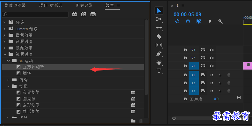Expand the 视频效果 folder
This screenshot has height=126, width=252.
coord(4,48)
